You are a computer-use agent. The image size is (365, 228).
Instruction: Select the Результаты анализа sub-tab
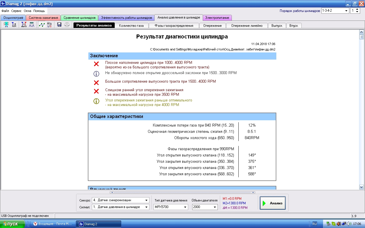point(94,25)
